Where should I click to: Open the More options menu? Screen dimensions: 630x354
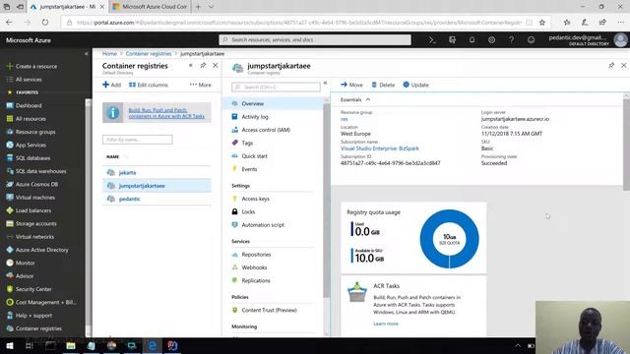[x=200, y=85]
